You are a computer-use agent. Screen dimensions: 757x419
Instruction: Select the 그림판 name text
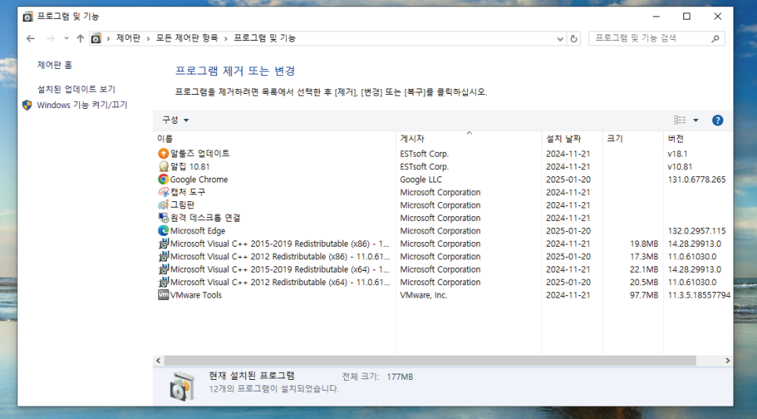pos(183,205)
